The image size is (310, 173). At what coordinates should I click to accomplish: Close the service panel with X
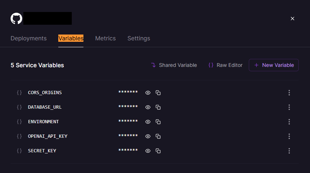tap(293, 19)
